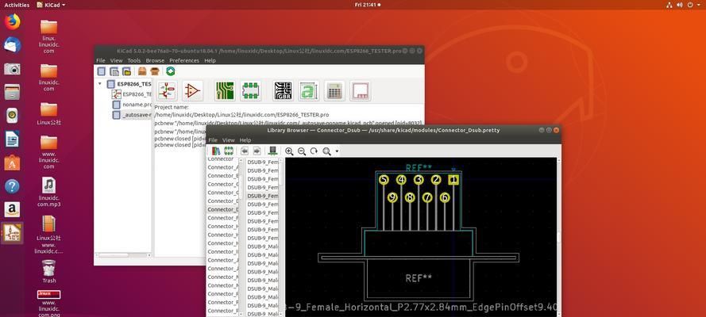This screenshot has width=706, height=317.
Task: Show the next footprint with the right arrow
Action: [257, 151]
